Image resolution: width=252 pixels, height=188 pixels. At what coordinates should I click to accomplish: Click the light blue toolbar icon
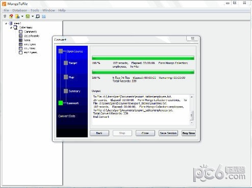(x=44, y=16)
